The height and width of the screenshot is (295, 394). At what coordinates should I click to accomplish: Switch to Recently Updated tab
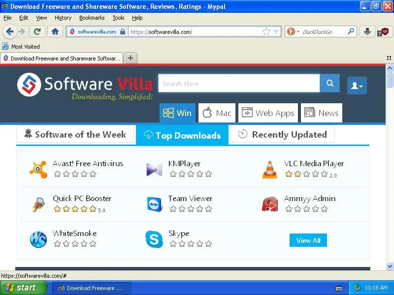coord(282,134)
